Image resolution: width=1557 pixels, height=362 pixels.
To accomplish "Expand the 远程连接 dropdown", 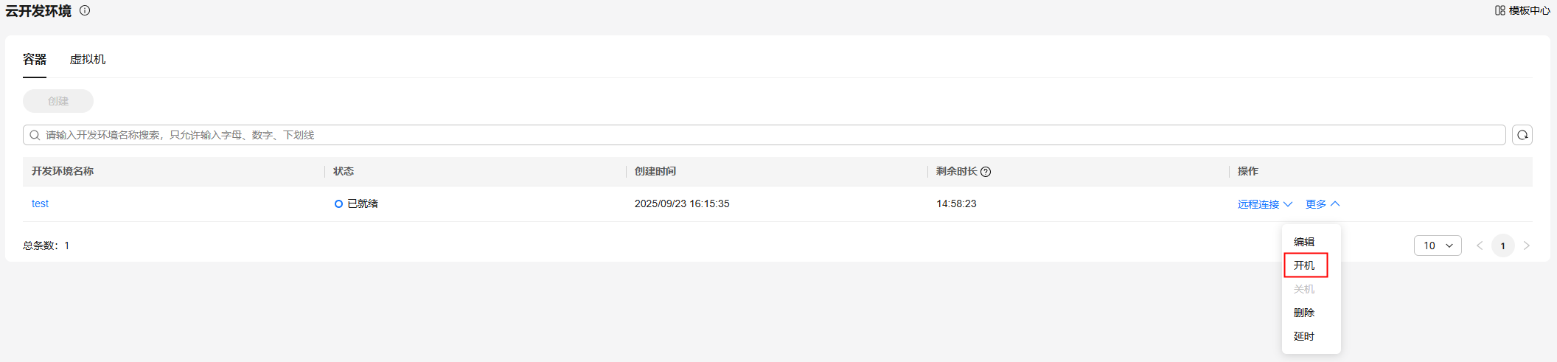I will point(1265,204).
